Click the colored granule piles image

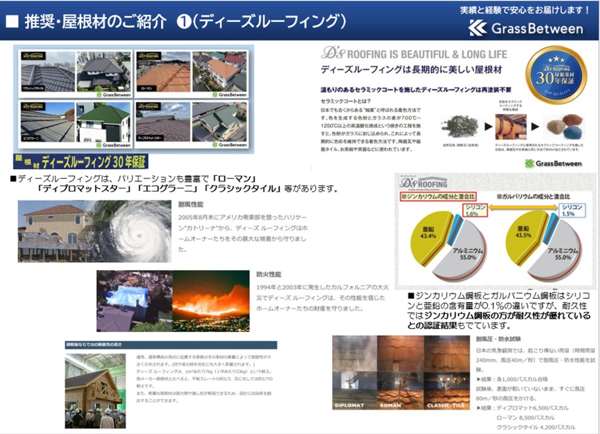click(x=564, y=127)
